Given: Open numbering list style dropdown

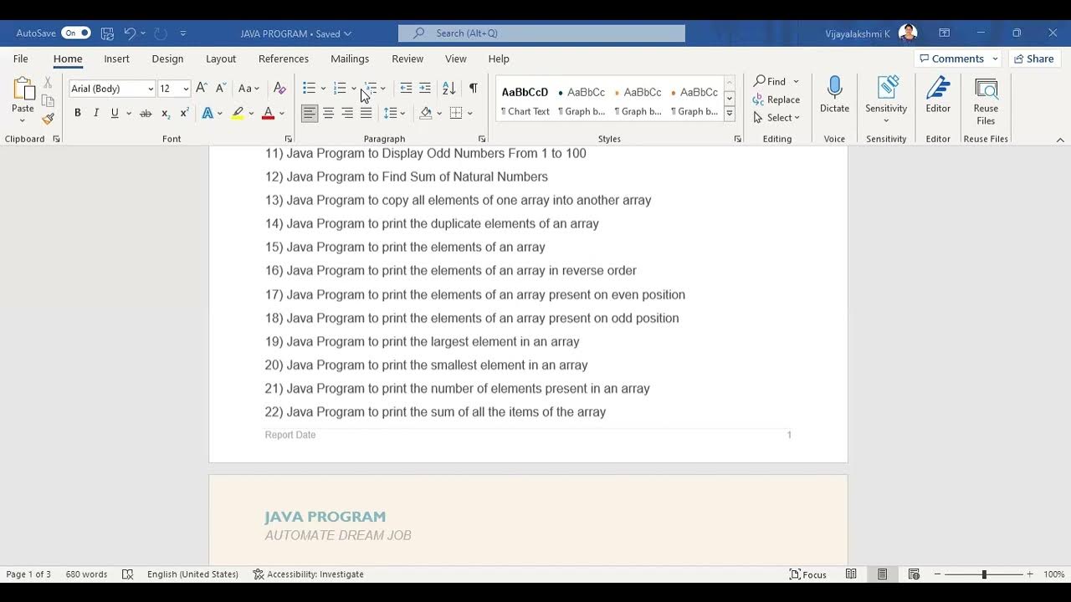Looking at the screenshot, I should point(354,89).
